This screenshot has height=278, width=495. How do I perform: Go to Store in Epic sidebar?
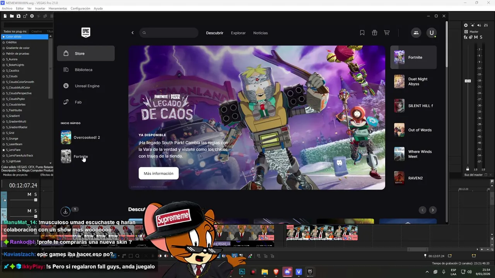point(86,53)
